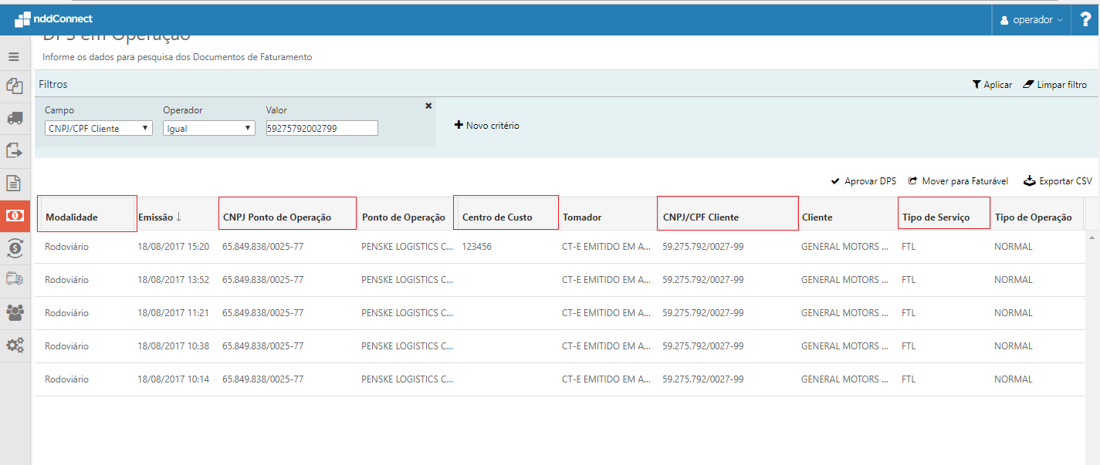This screenshot has width=1100, height=465.
Task: Open the Operador dropdown
Action: 209,128
